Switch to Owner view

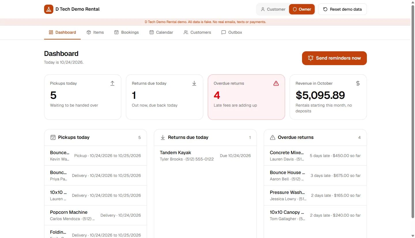(302, 9)
